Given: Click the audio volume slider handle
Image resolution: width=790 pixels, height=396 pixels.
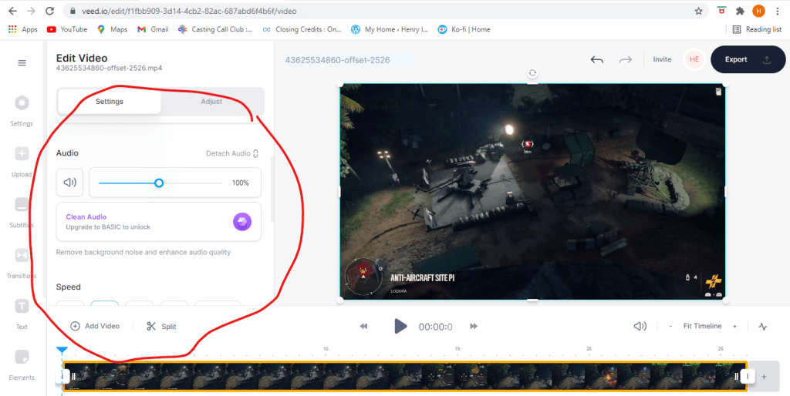Looking at the screenshot, I should [159, 183].
